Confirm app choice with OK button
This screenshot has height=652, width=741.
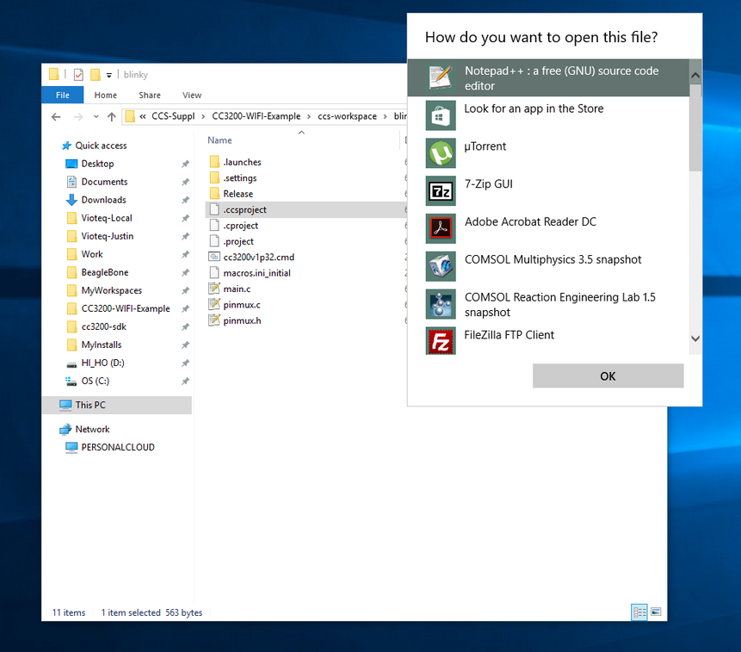click(608, 376)
